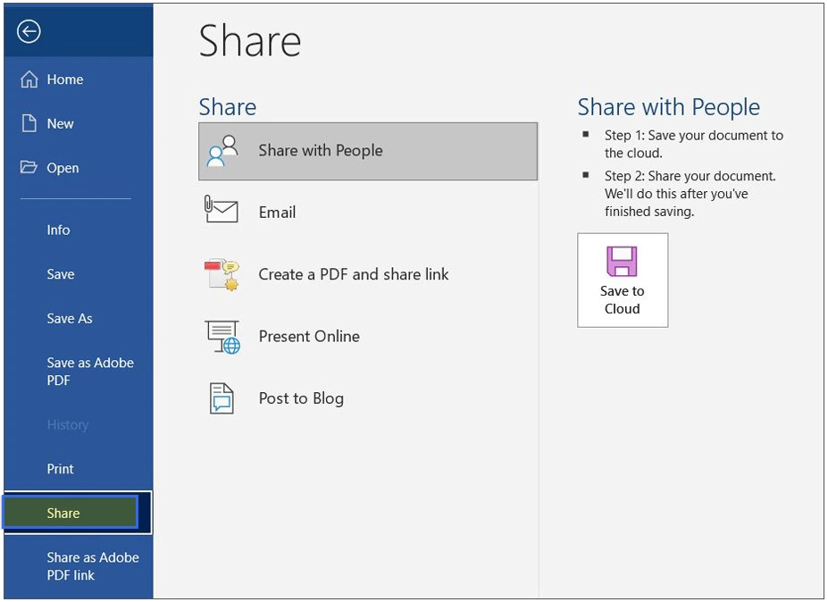Choose Present Online option
The width and height of the screenshot is (828, 602).
pyautogui.click(x=368, y=337)
